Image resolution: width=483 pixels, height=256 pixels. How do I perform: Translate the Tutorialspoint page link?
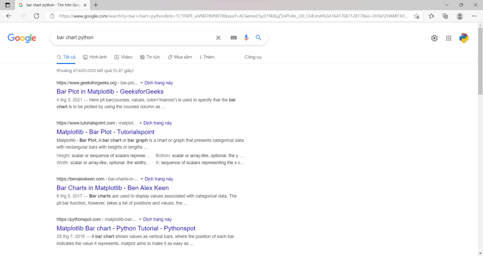point(158,123)
